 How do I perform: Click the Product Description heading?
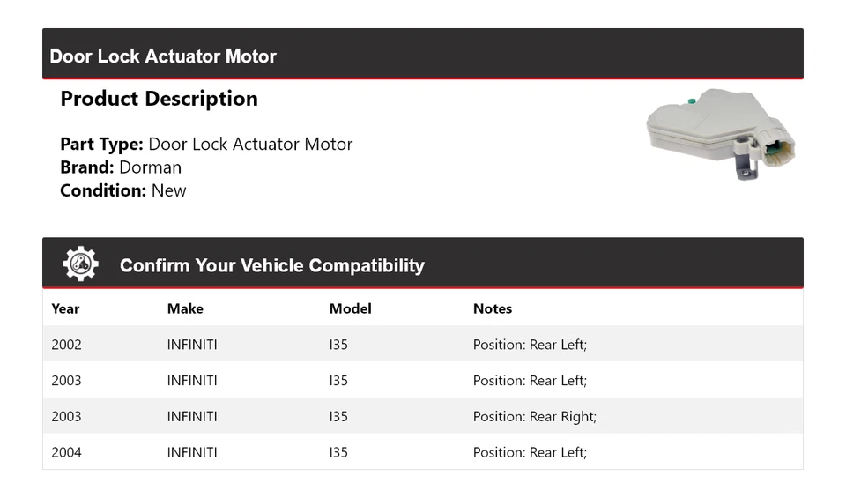point(159,99)
